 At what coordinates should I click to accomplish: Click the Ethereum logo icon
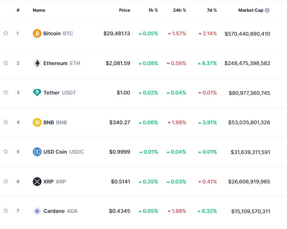coord(37,63)
